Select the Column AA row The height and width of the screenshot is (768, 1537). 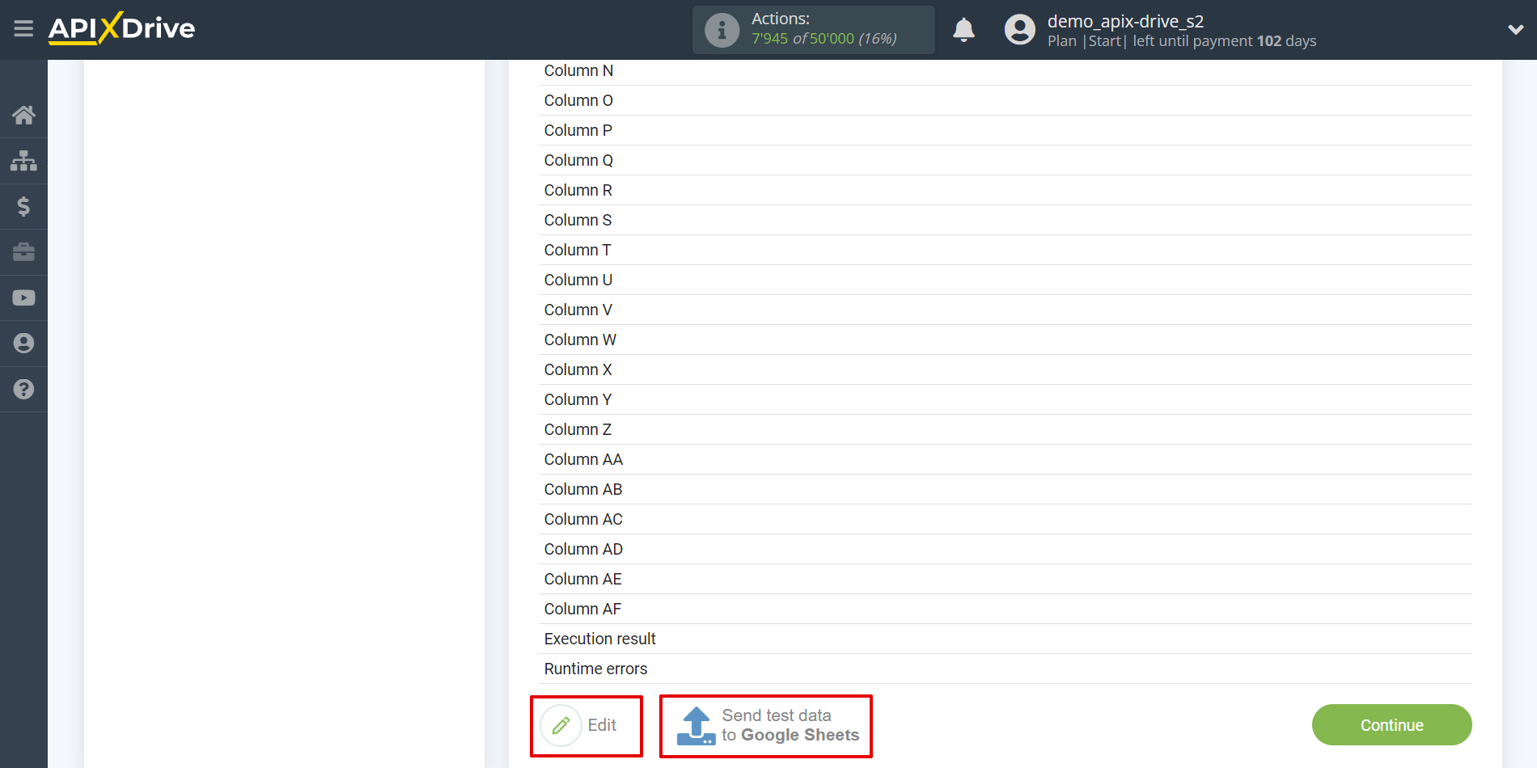[x=1005, y=460]
